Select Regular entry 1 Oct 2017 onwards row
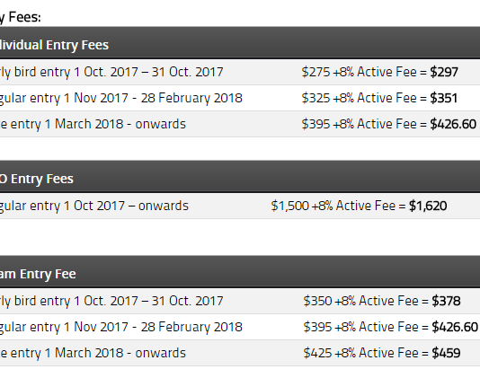480x378 pixels. click(x=240, y=206)
